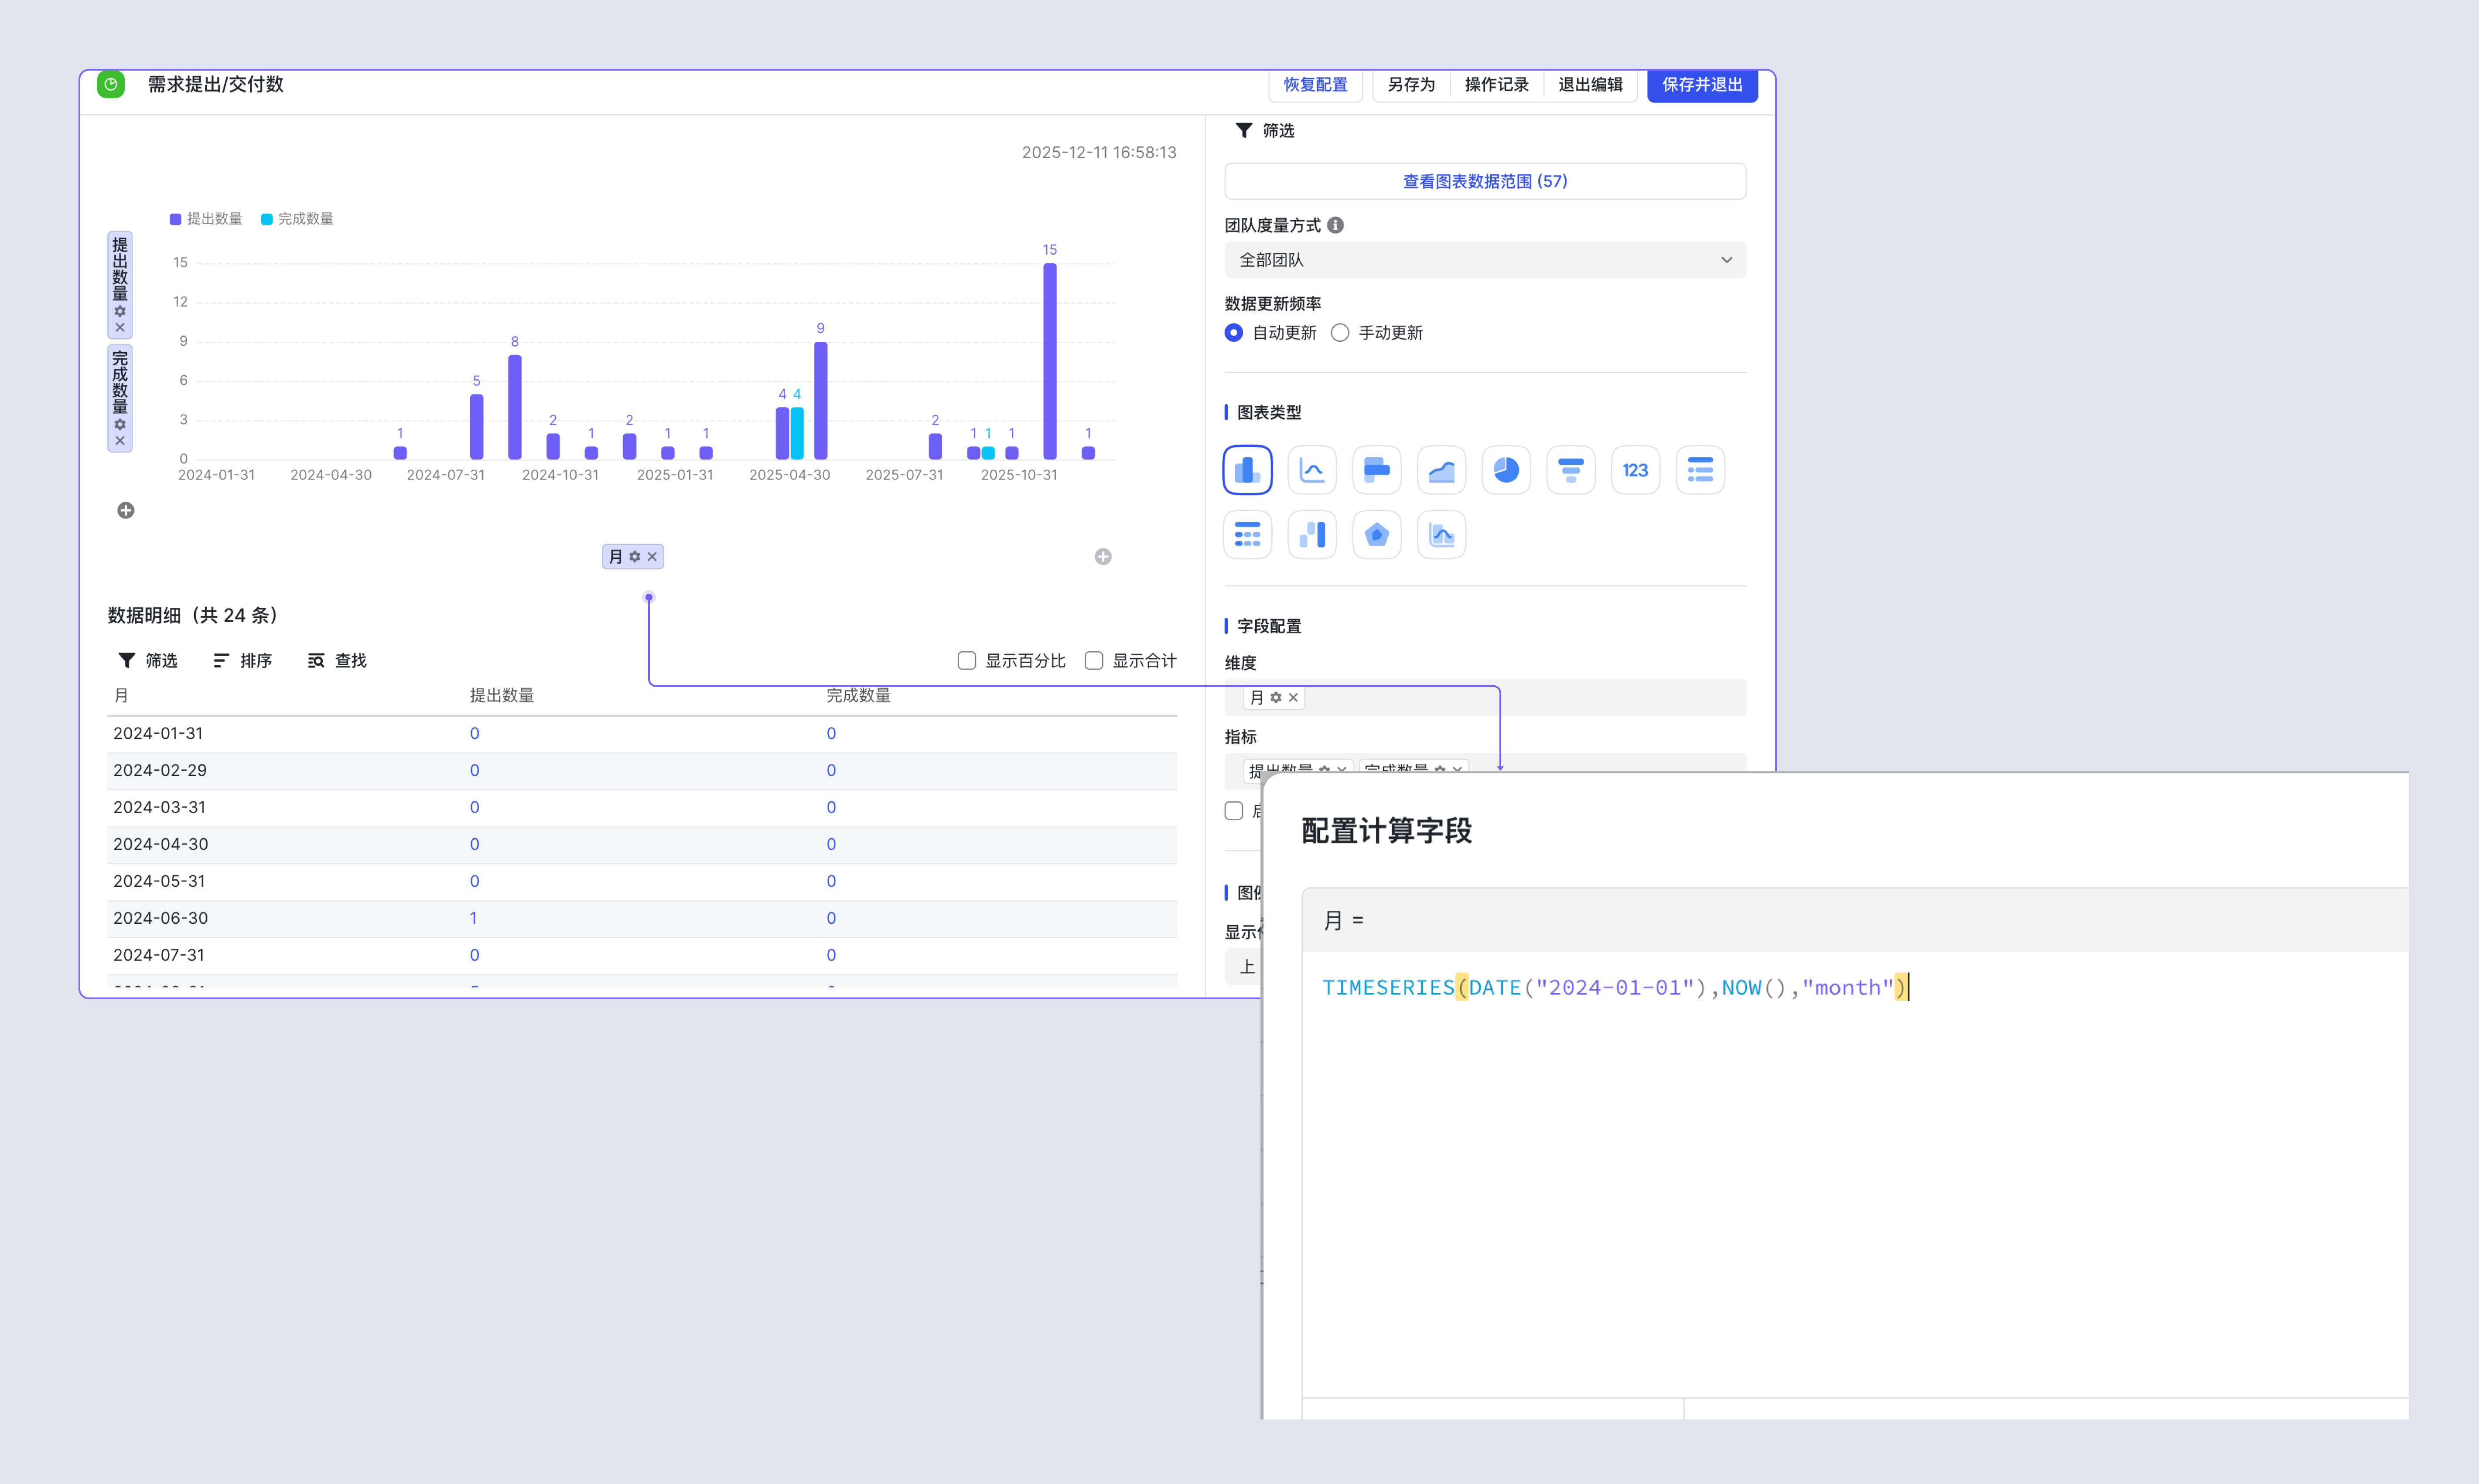Select the 2024-03-31 table row date
Image resolution: width=2479 pixels, height=1484 pixels.
[160, 808]
